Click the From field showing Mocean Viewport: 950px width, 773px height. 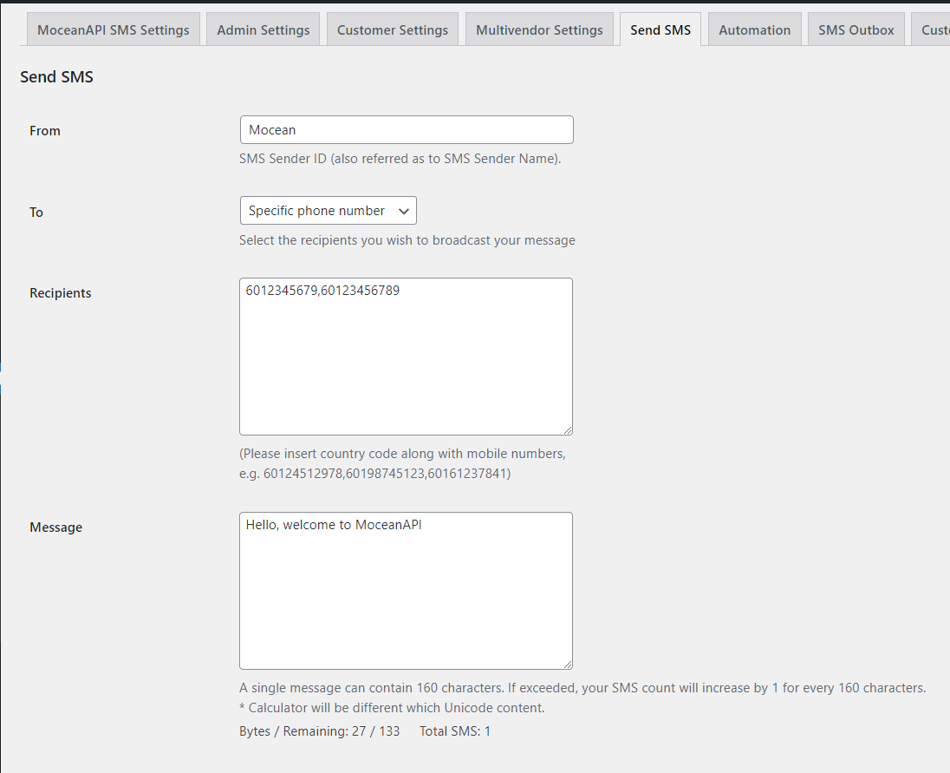tap(406, 129)
